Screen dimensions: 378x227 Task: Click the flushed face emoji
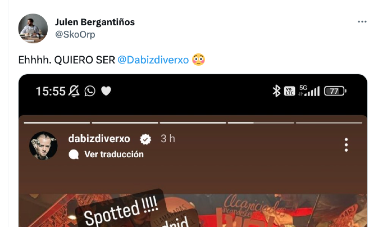(x=198, y=60)
